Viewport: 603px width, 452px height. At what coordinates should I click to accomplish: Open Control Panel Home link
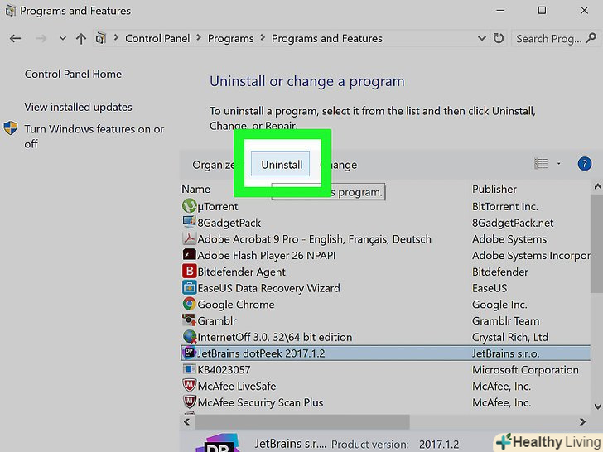coord(73,74)
